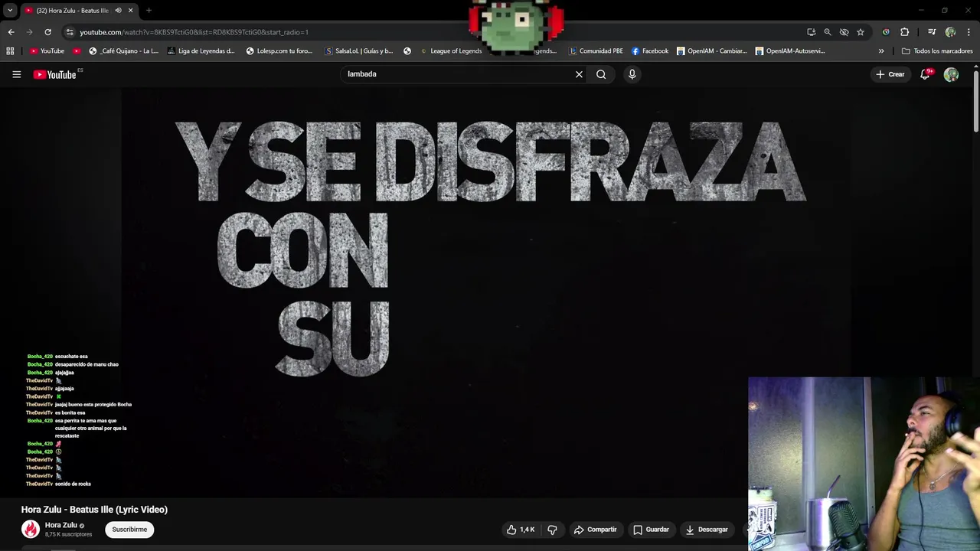Viewport: 980px width, 551px height.
Task: Save the video with Guardar
Action: tap(651, 530)
